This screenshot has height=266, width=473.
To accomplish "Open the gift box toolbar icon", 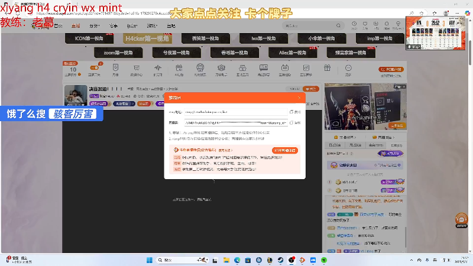I will 328,68.
